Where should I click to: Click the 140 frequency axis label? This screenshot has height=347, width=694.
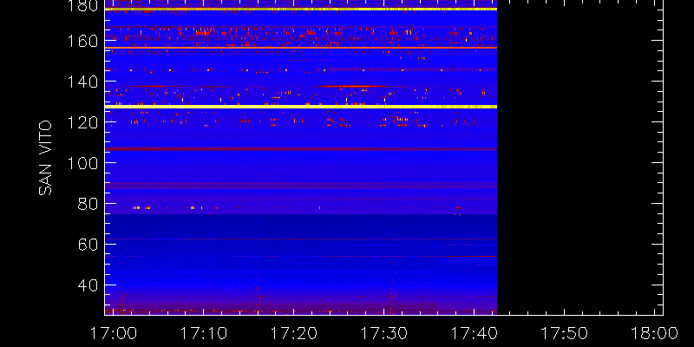82,82
